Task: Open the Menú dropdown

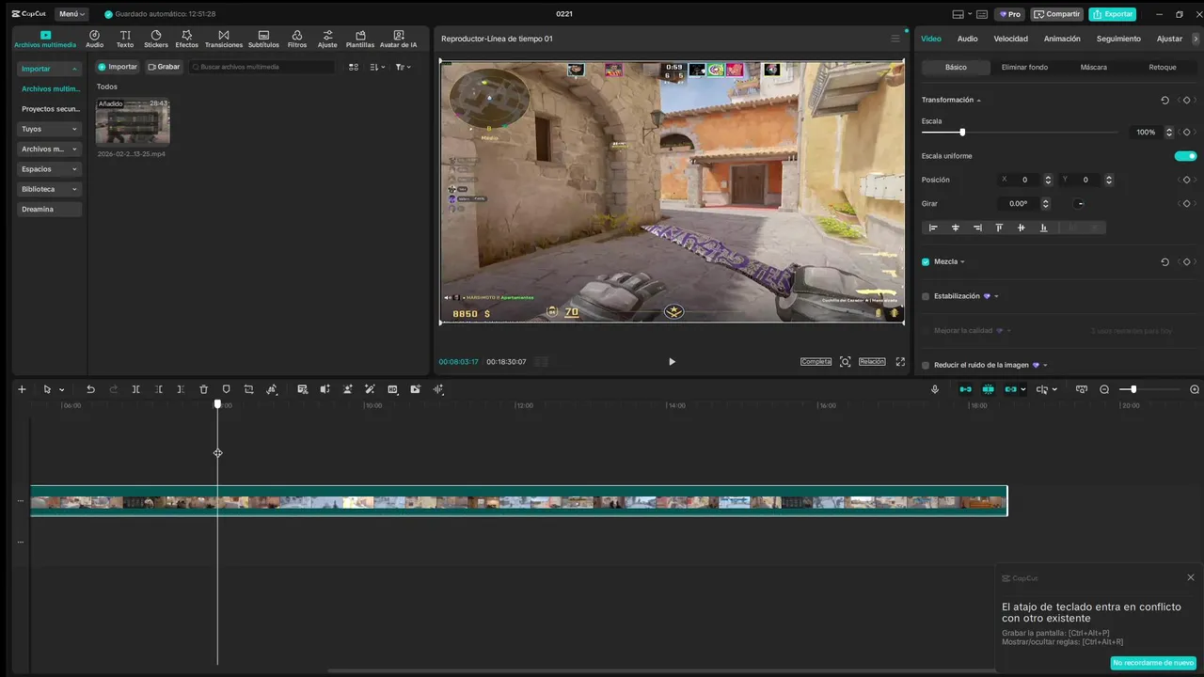Action: (x=71, y=14)
